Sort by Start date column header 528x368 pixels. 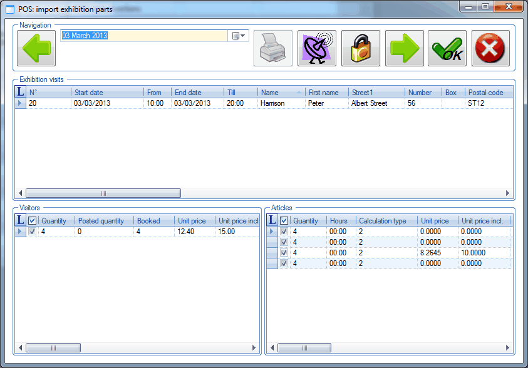[x=106, y=93]
